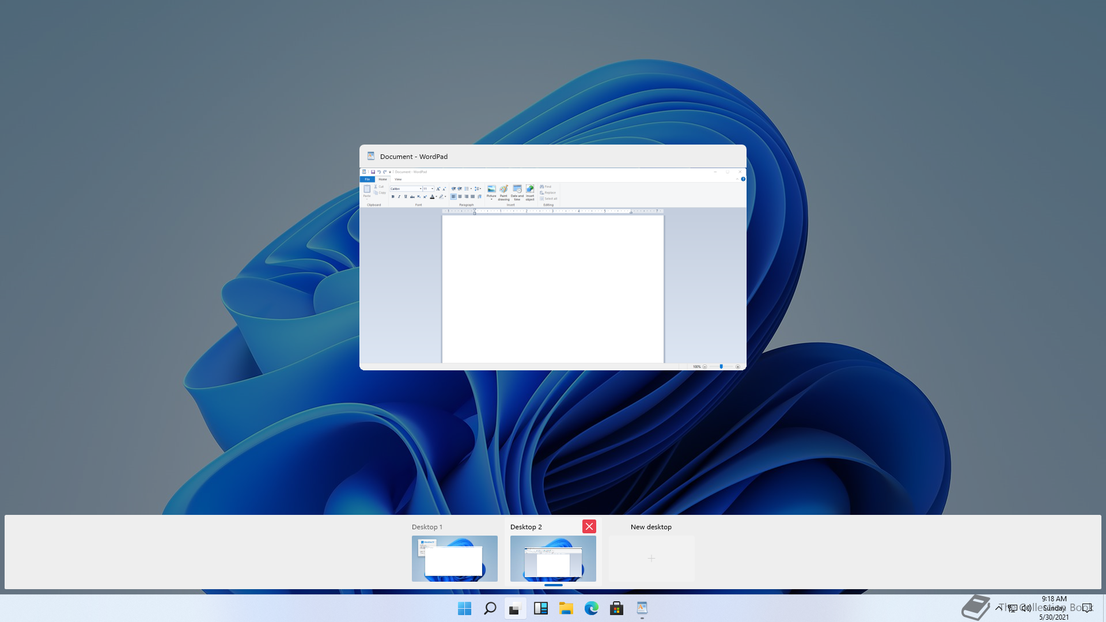Select the Document - WordPad window preview
The width and height of the screenshot is (1106, 622).
coord(552,268)
